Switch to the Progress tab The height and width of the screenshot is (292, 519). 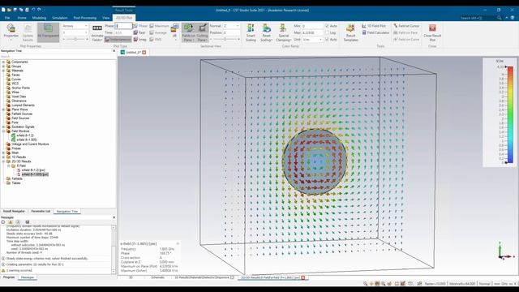coord(9,277)
